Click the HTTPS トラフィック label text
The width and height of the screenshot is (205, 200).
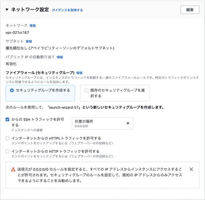click(x=56, y=138)
